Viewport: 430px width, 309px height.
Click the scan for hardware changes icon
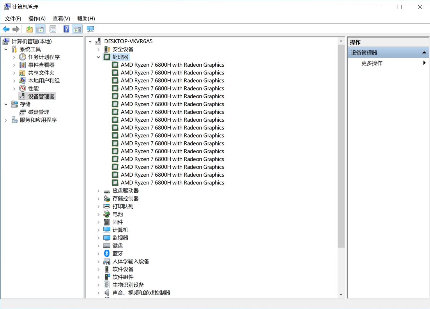pos(90,29)
